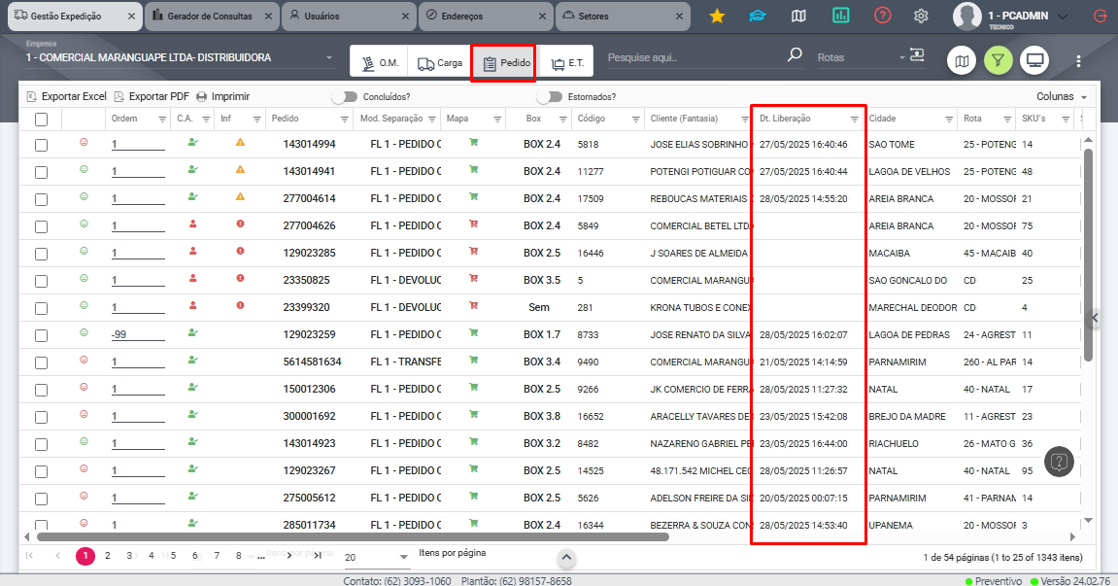Click the floating dark help bubble
This screenshot has height=586, width=1118.
[1059, 462]
